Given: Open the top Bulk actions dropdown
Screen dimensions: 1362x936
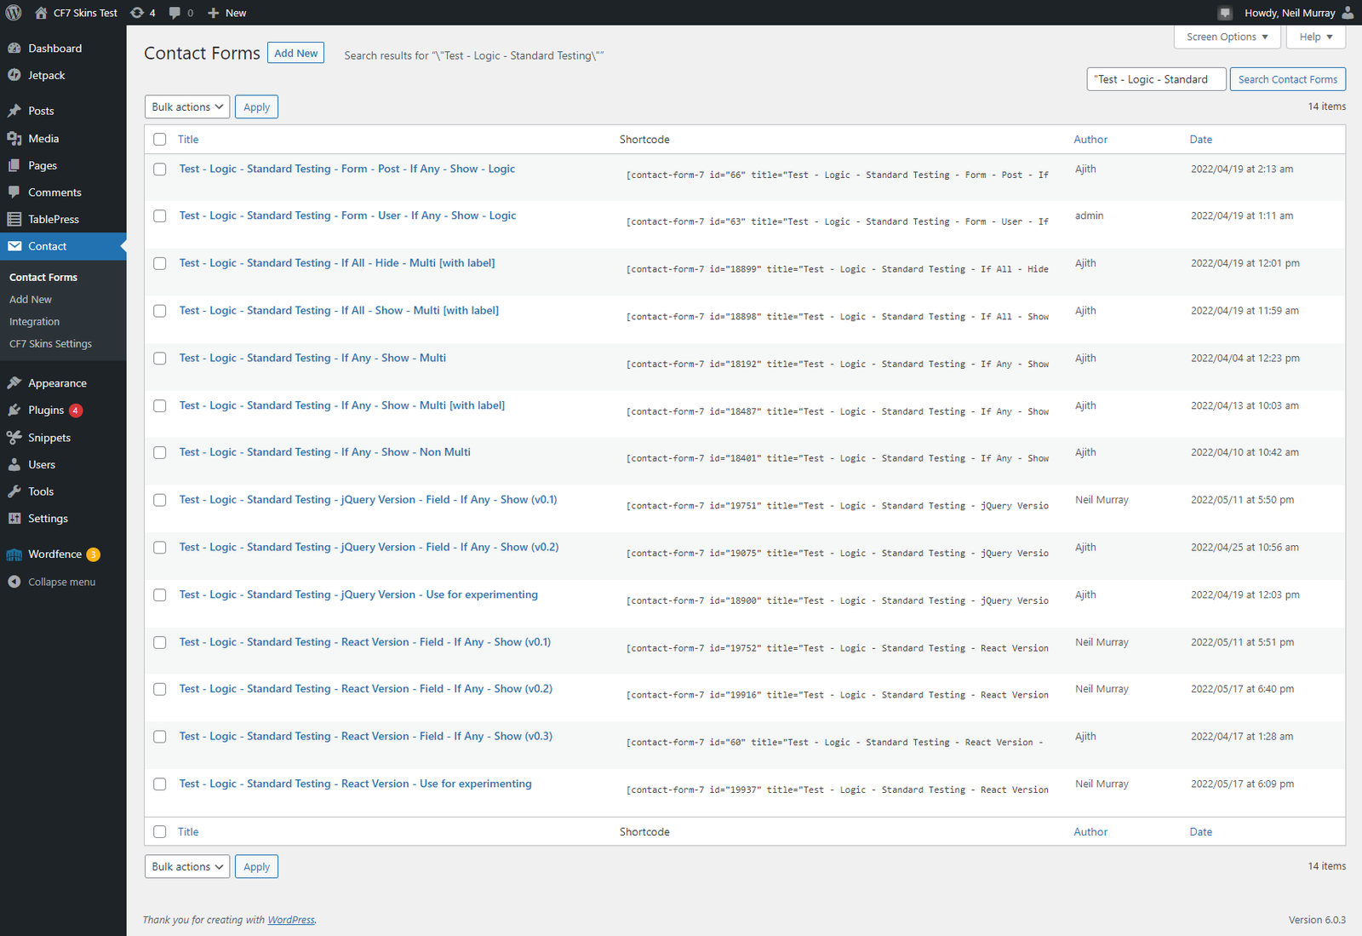Looking at the screenshot, I should point(187,107).
